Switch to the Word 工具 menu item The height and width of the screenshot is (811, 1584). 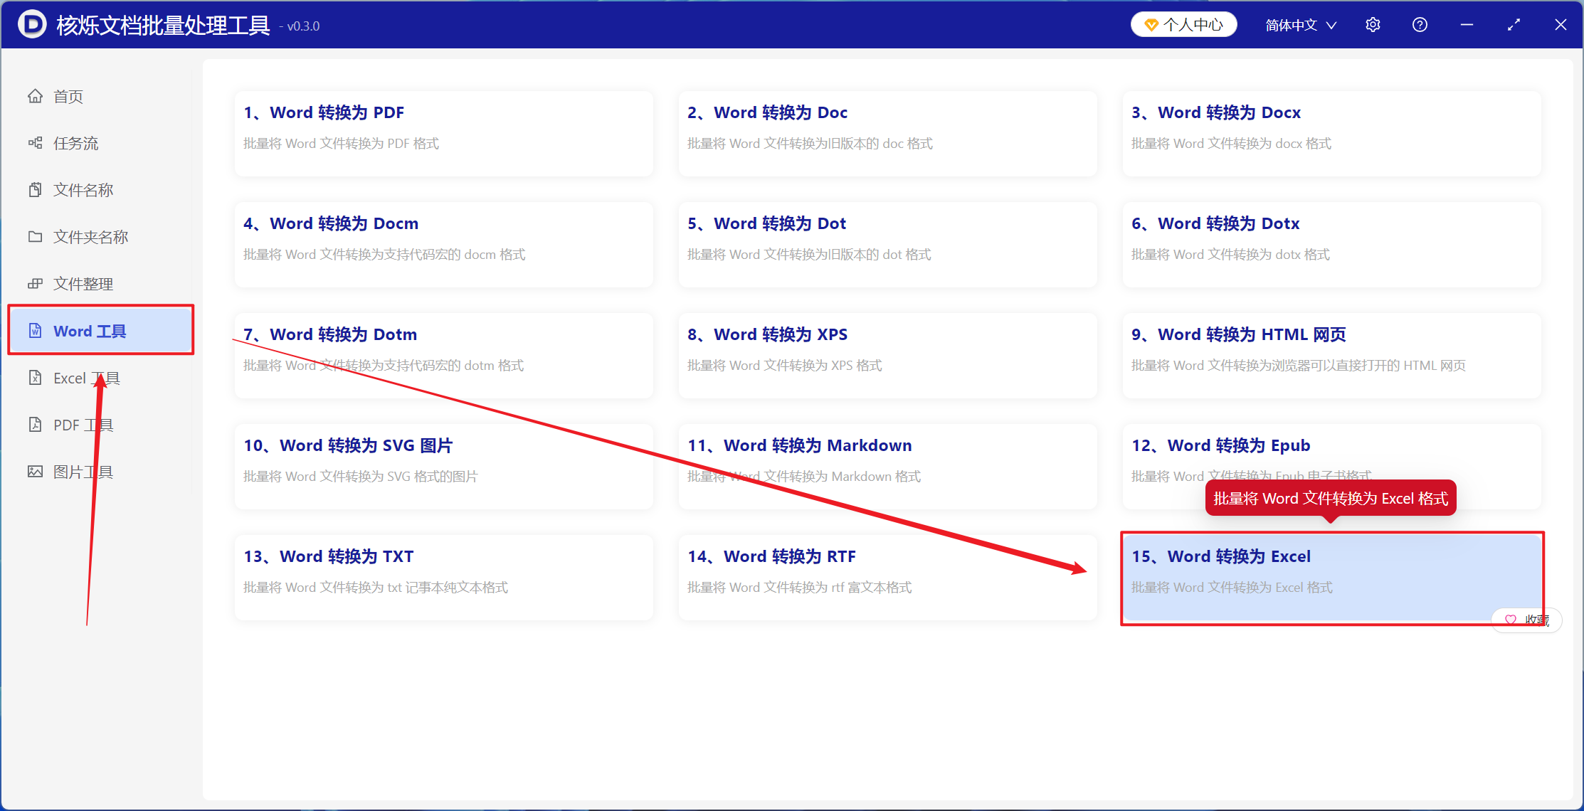101,331
